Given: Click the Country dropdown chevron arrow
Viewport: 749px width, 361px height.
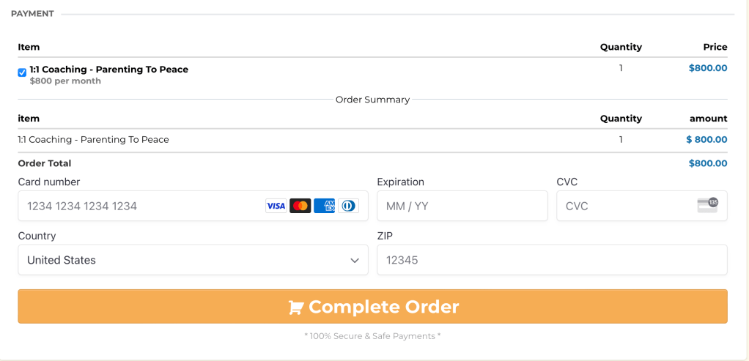Looking at the screenshot, I should (x=355, y=260).
